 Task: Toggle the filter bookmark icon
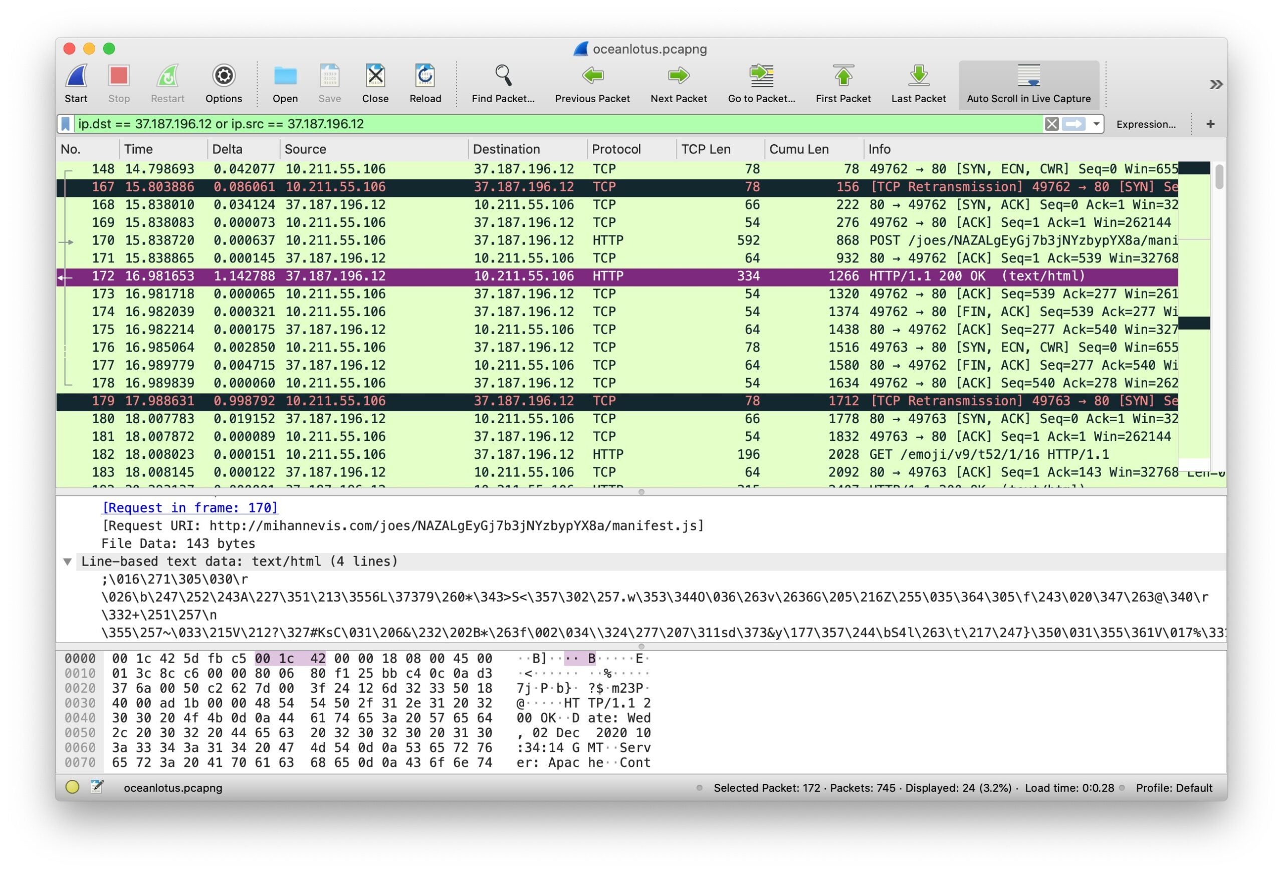pos(66,124)
